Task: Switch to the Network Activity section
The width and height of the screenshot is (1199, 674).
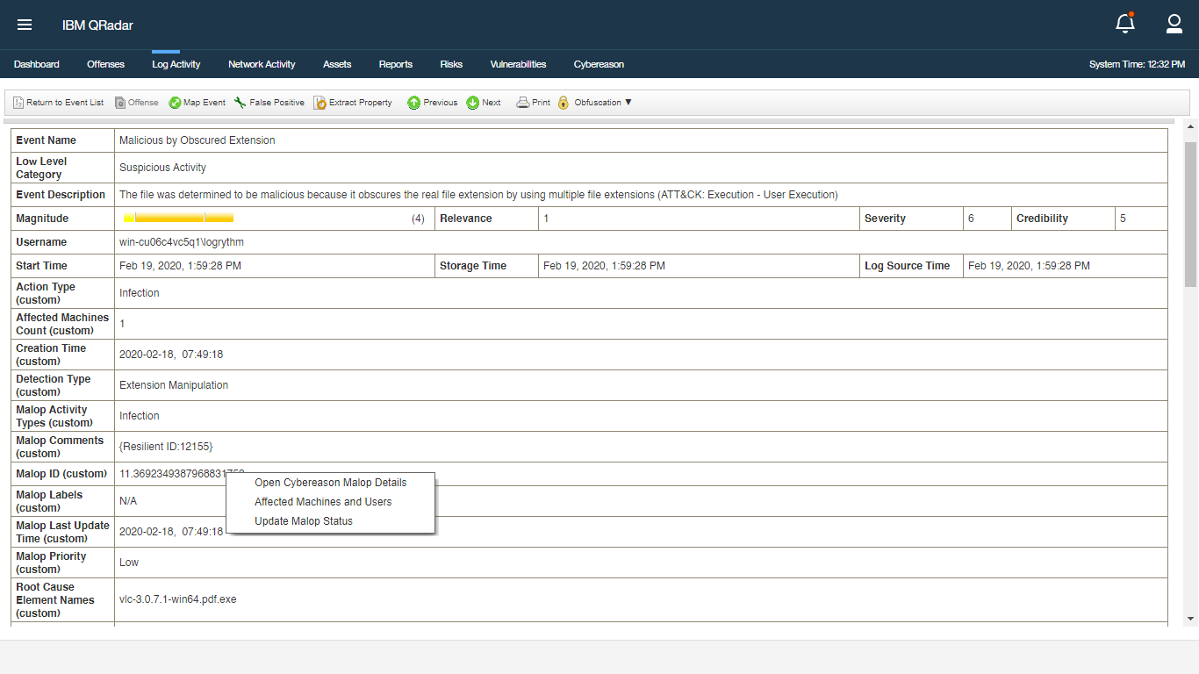Action: click(x=262, y=64)
